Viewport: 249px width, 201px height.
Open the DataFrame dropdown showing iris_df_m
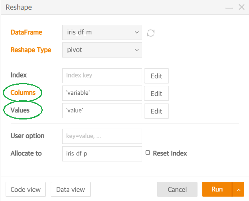coord(102,32)
